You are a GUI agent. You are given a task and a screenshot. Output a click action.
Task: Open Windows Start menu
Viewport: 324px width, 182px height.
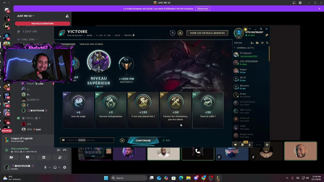106,178
